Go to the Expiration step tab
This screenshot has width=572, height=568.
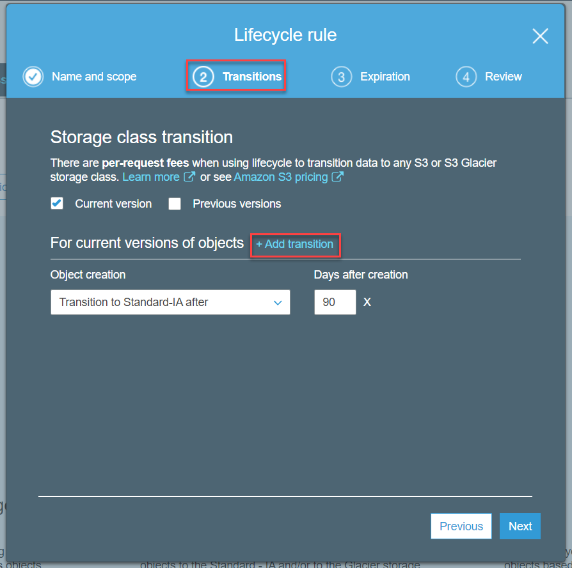pyautogui.click(x=385, y=77)
